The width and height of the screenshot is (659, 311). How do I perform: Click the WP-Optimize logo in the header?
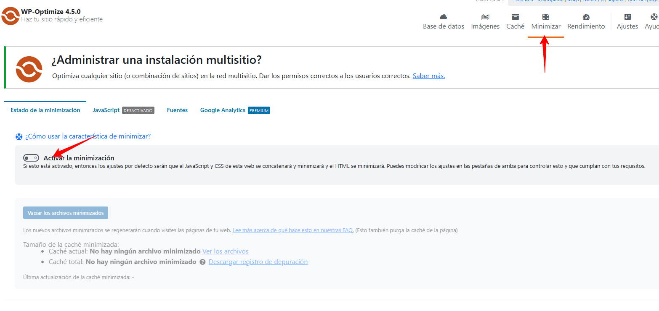tap(11, 16)
